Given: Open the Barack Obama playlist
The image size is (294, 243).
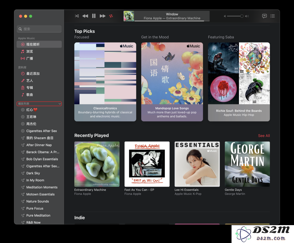Looking at the screenshot, I should [x=39, y=152].
